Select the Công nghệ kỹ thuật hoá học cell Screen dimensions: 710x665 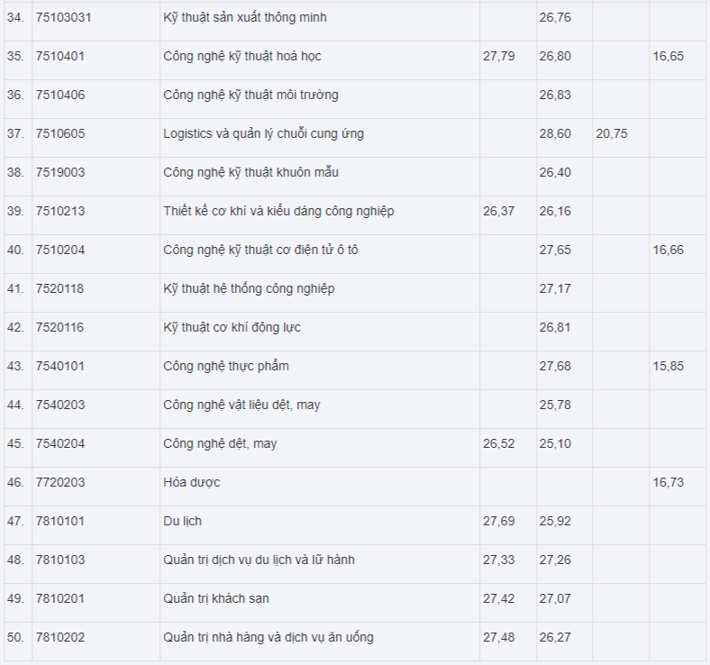[242, 56]
